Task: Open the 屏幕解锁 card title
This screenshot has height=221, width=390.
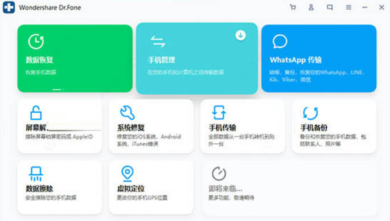Action: pos(38,128)
